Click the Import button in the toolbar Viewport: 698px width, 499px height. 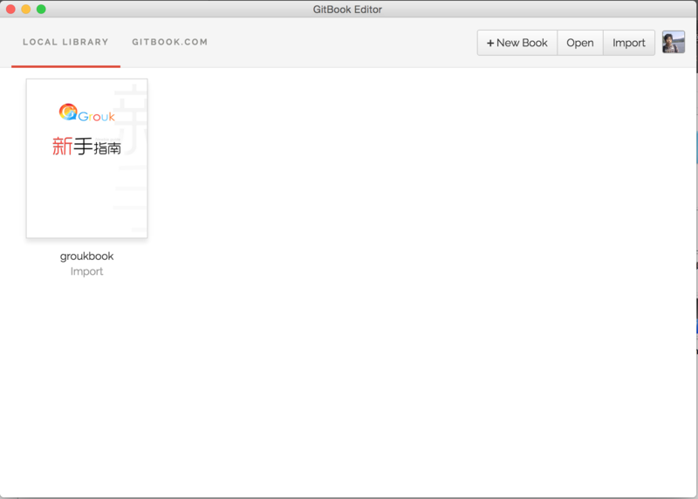click(x=628, y=43)
